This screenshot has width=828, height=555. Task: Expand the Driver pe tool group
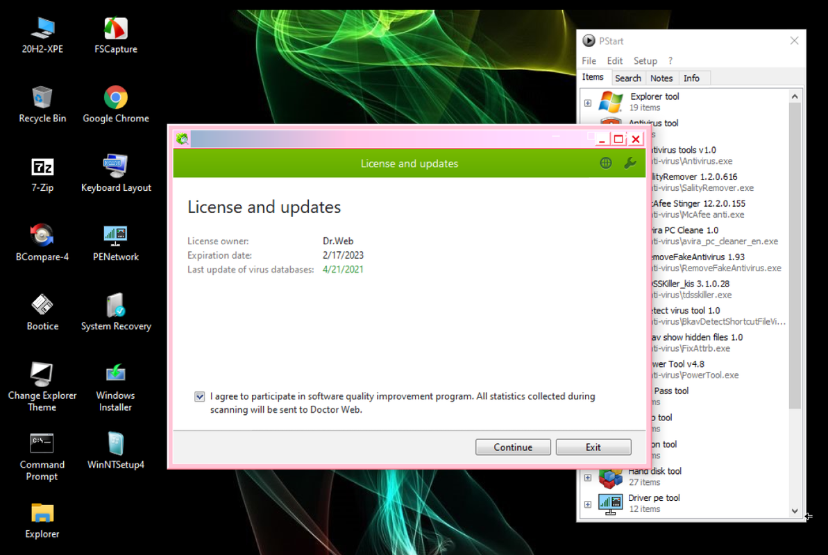pos(588,504)
